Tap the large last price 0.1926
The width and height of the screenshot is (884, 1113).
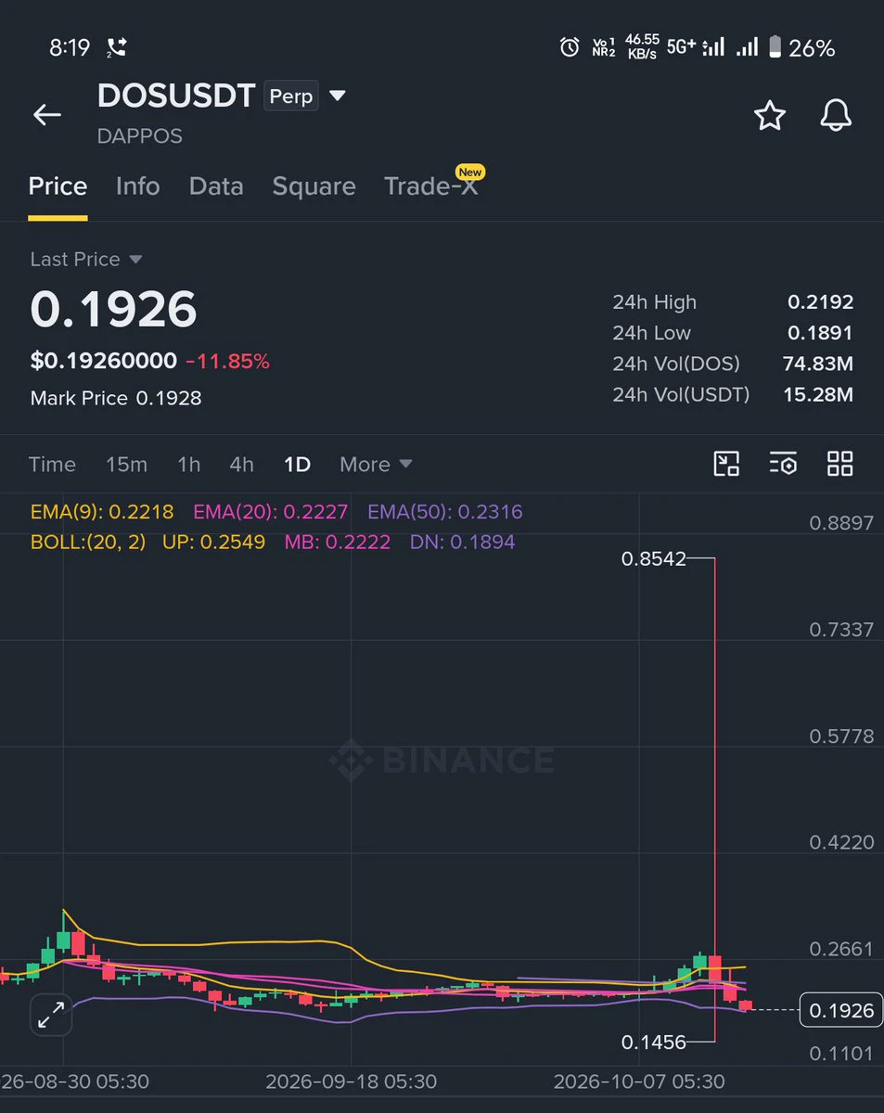(113, 309)
